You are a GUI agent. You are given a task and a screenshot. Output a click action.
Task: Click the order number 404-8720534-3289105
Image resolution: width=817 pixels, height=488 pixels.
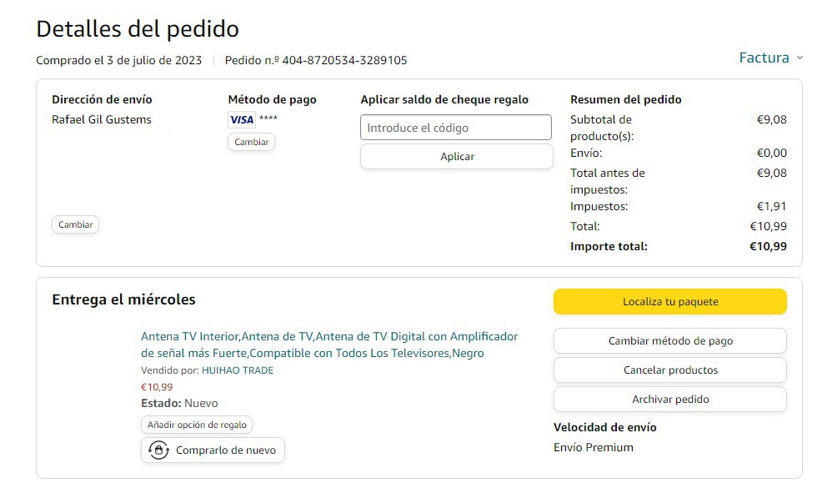[x=344, y=60]
